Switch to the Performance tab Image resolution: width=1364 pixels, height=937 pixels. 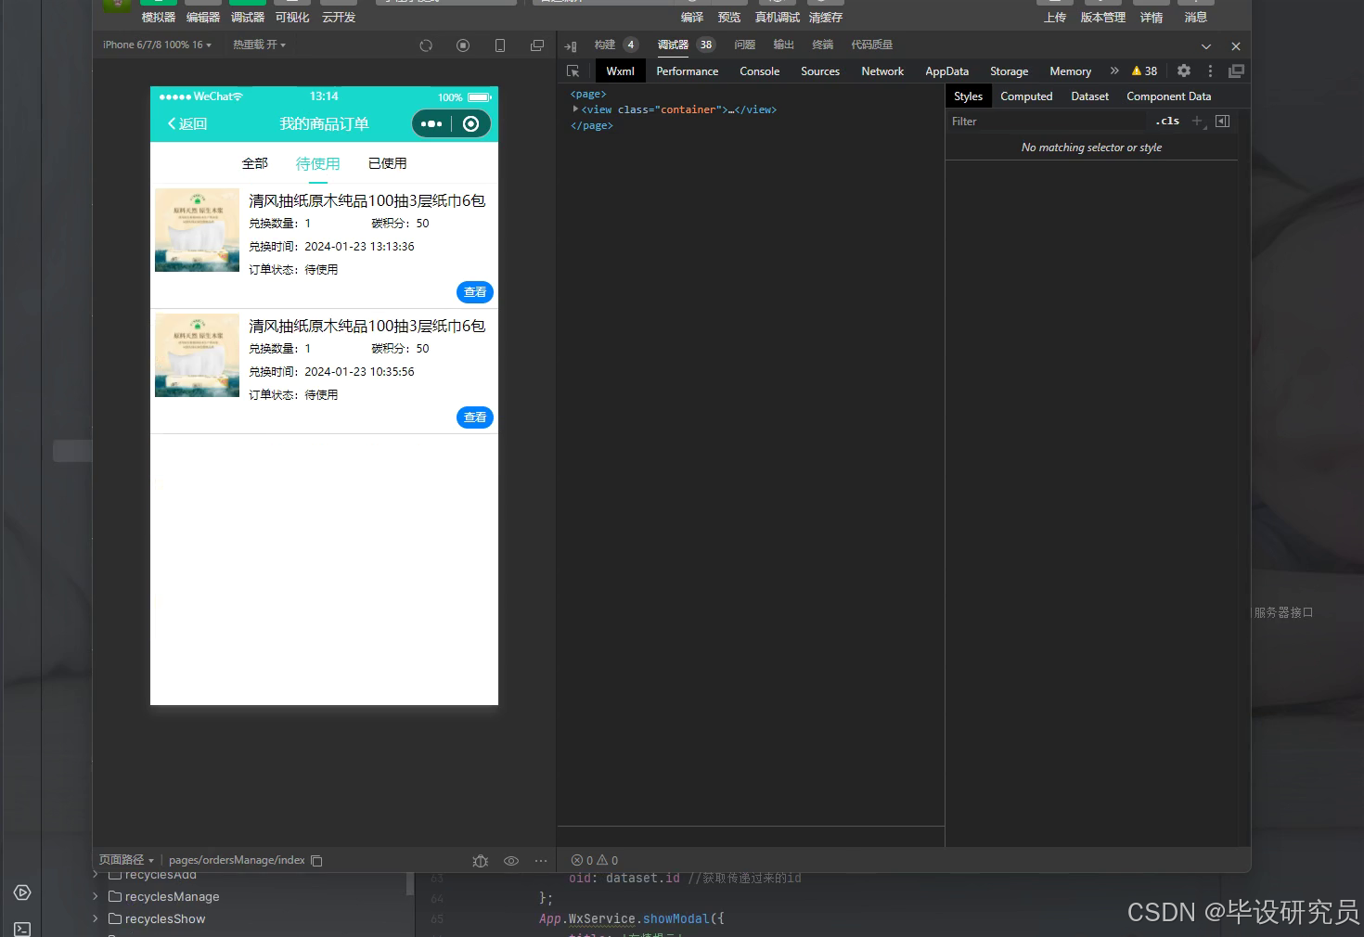click(688, 71)
